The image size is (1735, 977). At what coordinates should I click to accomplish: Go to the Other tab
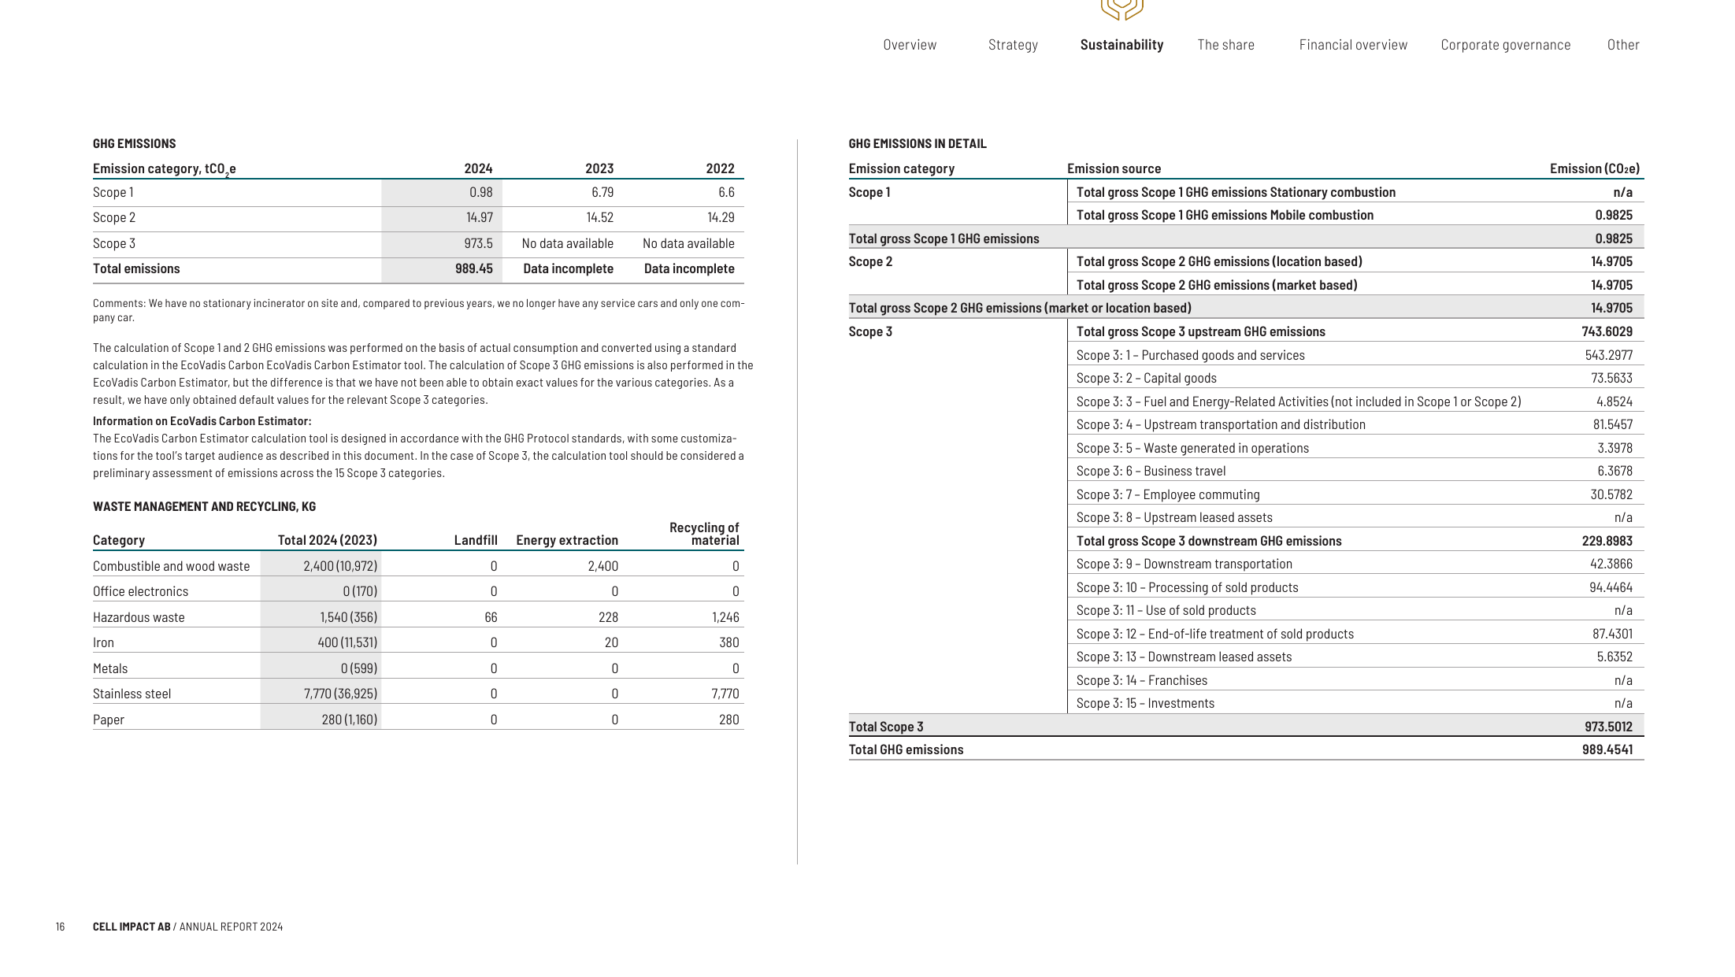1623,45
